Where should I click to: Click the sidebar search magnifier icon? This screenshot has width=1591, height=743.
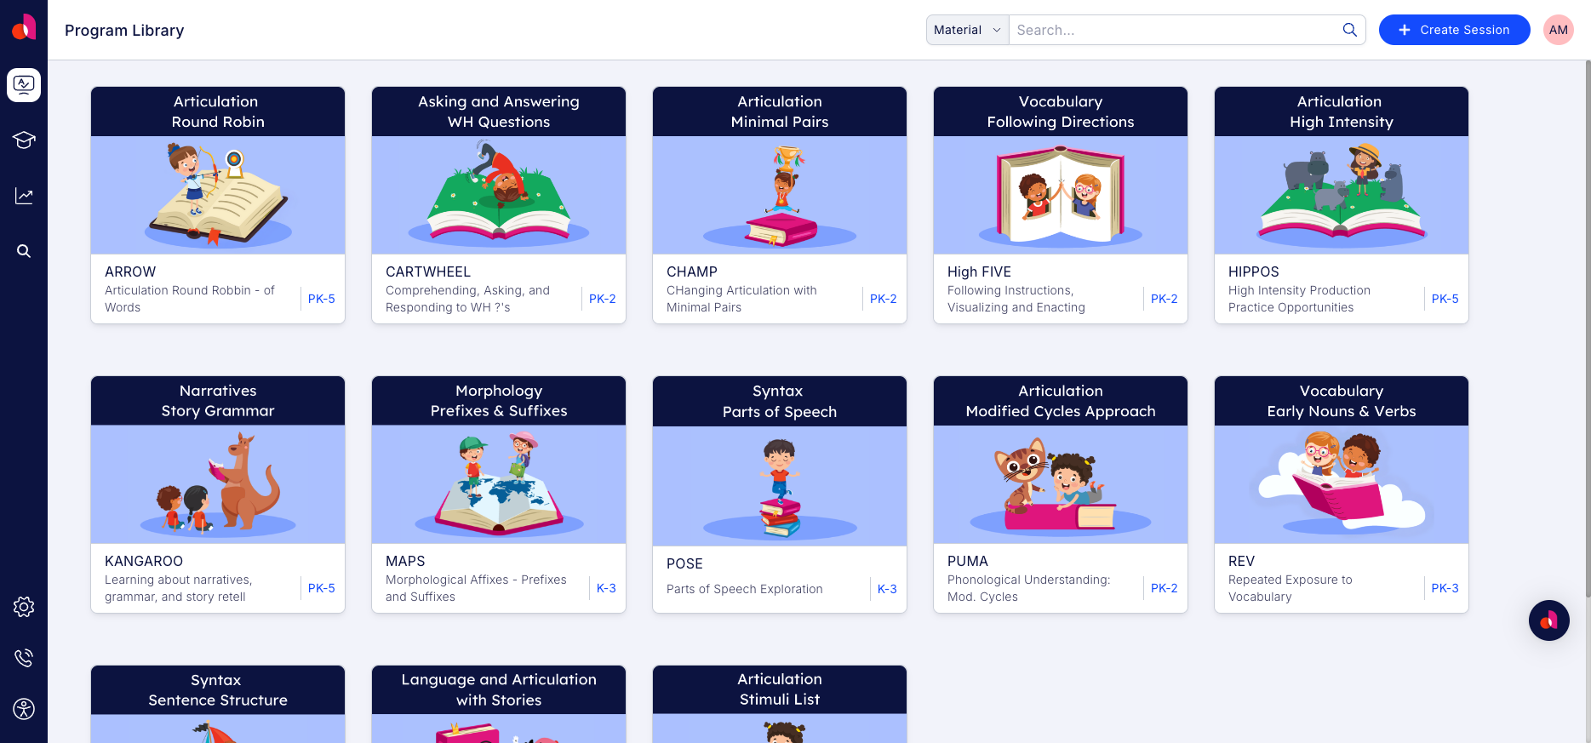point(24,251)
